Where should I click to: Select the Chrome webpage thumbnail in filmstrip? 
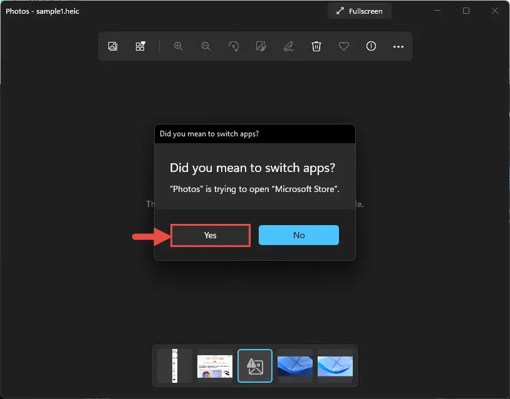click(215, 366)
